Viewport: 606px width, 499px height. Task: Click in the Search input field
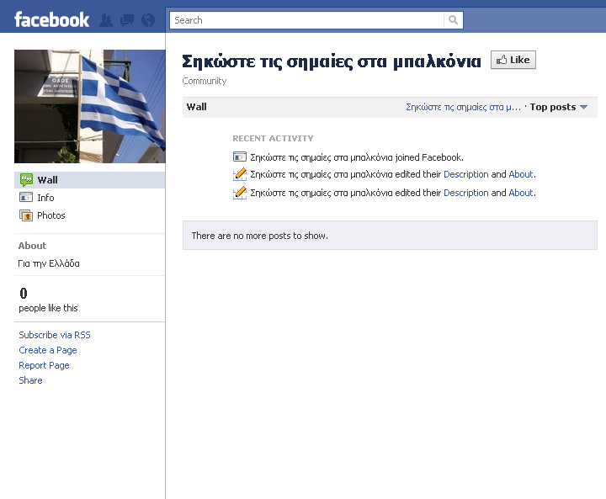pyautogui.click(x=306, y=20)
